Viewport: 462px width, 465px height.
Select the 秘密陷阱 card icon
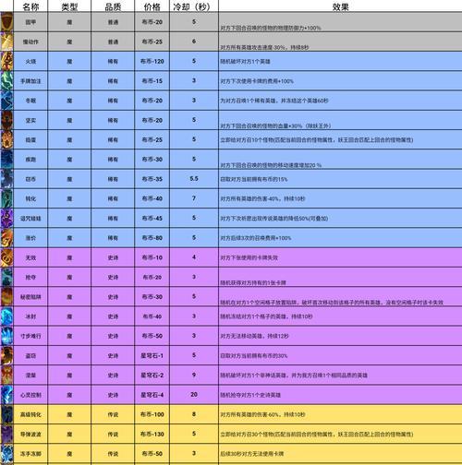(6, 297)
